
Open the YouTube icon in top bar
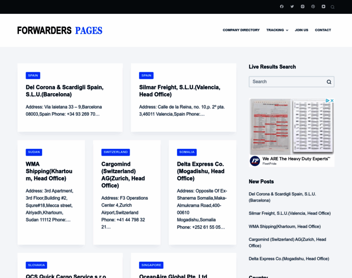[323, 6]
